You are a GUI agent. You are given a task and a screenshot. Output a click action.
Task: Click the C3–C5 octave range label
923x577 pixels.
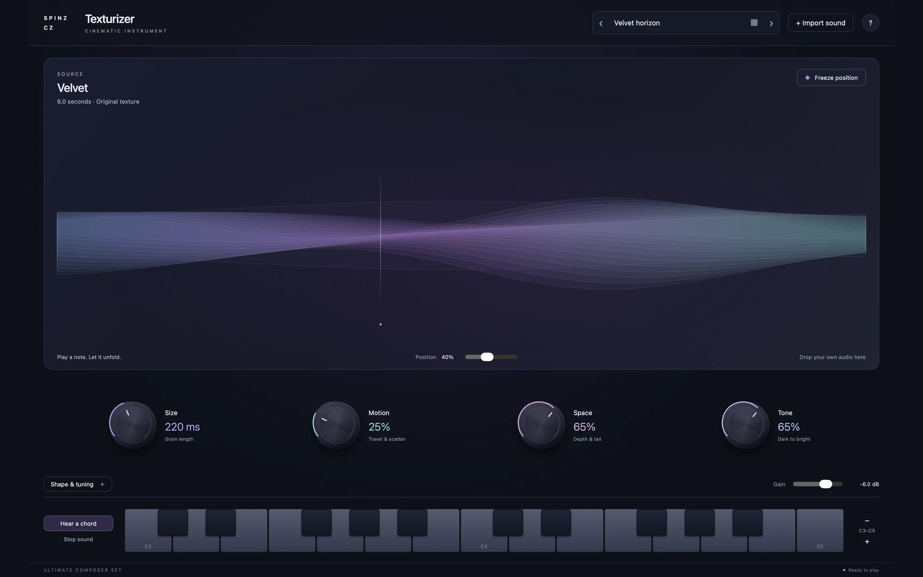867,531
